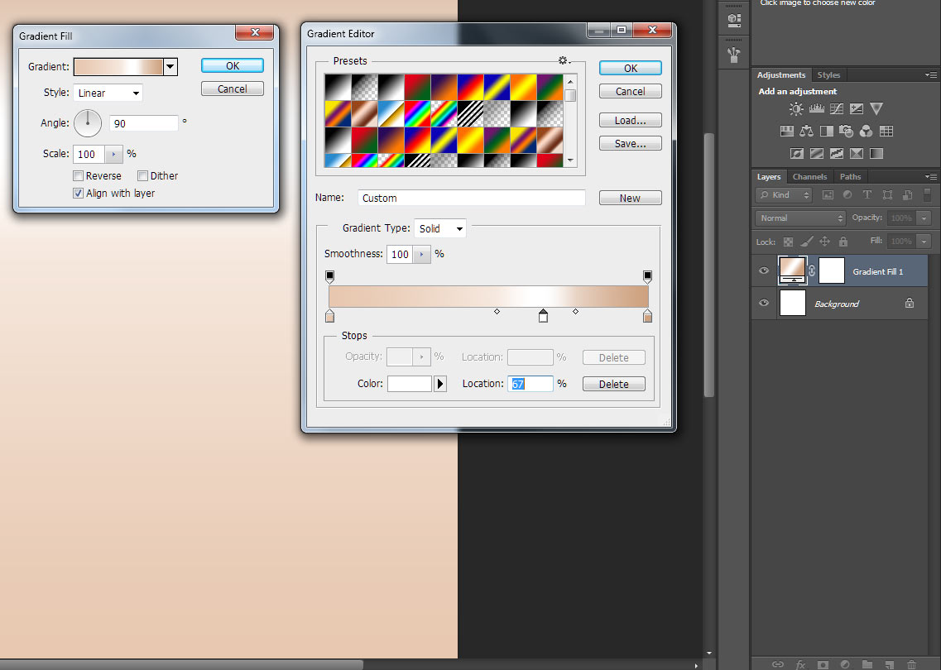Click the Load button
Image resolution: width=941 pixels, height=670 pixels.
click(630, 119)
